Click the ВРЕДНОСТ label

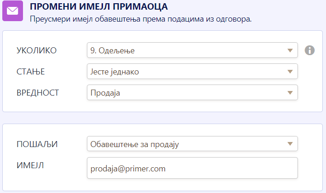(x=38, y=93)
